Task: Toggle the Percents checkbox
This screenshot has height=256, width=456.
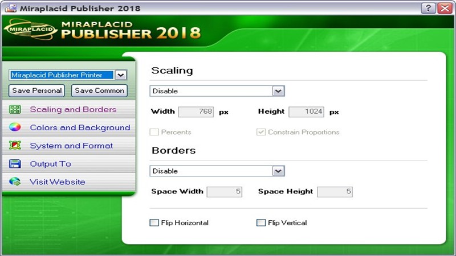Action: pyautogui.click(x=154, y=132)
